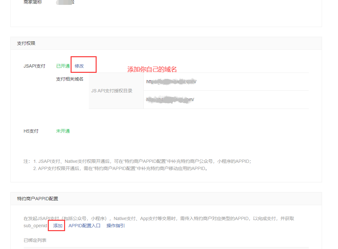Click the 修改 link for JSAPI支付
338x249 pixels.
pos(79,66)
